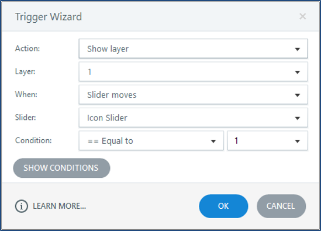Choose the Icon Slider field
Image resolution: width=321 pixels, height=231 pixels.
tap(193, 118)
